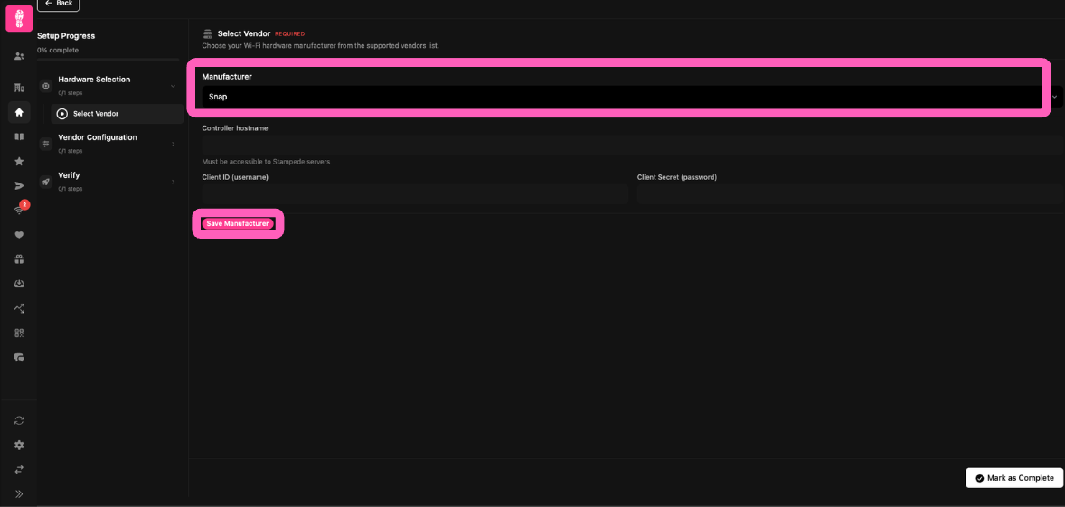Expand the Vendor Configuration section

click(x=173, y=144)
